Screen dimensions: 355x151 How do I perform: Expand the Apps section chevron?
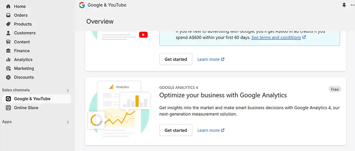[68, 122]
